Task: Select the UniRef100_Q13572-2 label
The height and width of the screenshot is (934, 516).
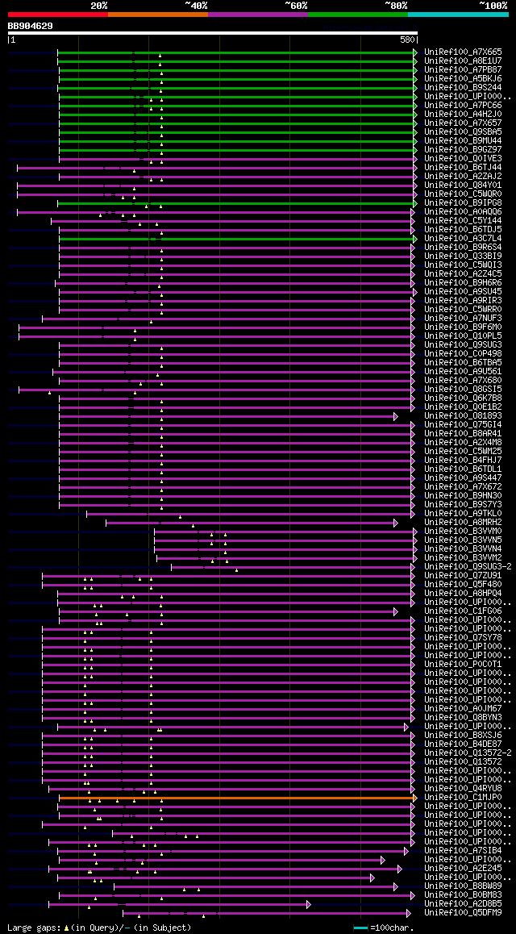Action: pyautogui.click(x=468, y=753)
